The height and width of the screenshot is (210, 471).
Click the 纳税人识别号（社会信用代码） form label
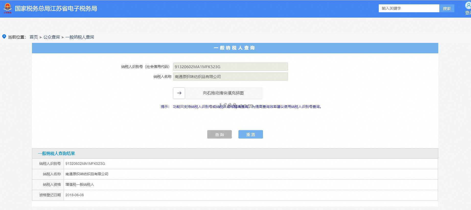click(x=146, y=67)
